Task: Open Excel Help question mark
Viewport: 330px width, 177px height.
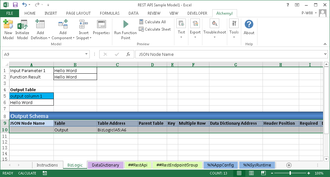Action: pyautogui.click(x=288, y=5)
